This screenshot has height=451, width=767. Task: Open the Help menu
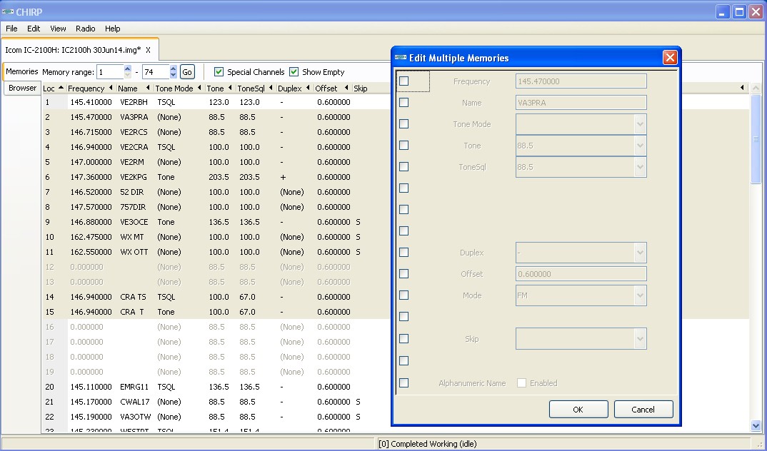[112, 29]
